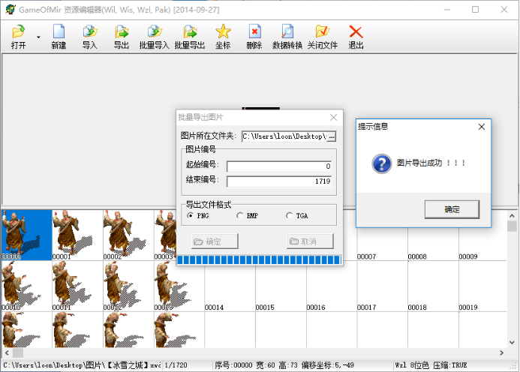The height and width of the screenshot is (372, 520).
Task: Click the 新建 (New) toolbar icon
Action: coord(59,37)
